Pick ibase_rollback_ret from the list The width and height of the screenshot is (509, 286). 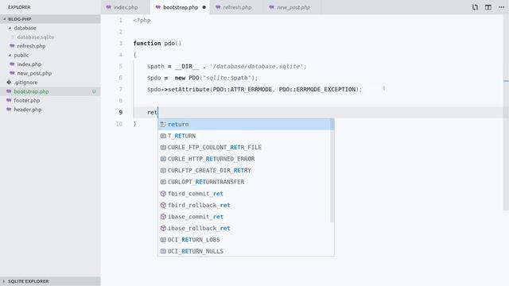point(246,228)
